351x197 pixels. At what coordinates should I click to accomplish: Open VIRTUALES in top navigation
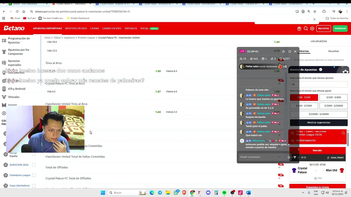(131, 28)
